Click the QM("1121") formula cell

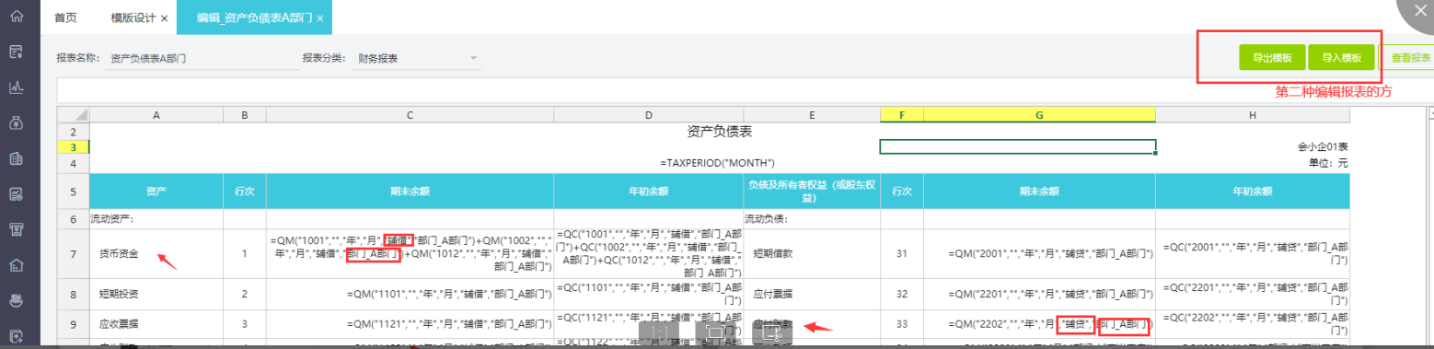click(410, 325)
